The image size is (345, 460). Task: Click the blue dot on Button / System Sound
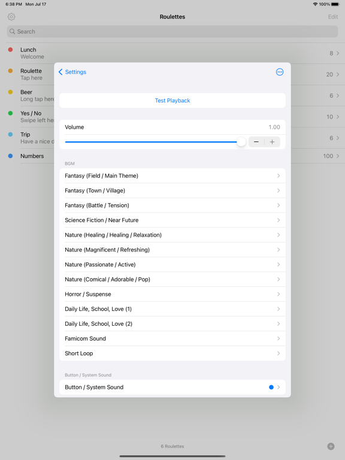[x=271, y=388]
